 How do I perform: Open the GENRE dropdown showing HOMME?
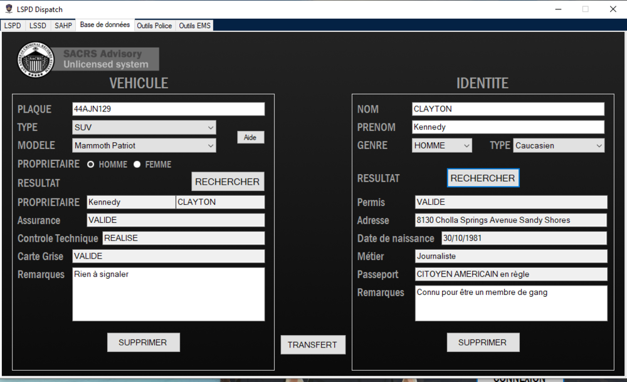click(x=441, y=145)
